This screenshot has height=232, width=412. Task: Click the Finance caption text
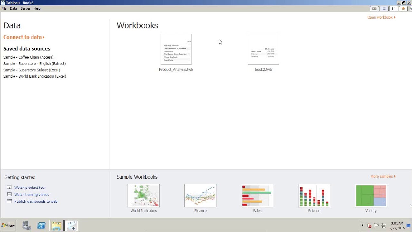(x=201, y=211)
